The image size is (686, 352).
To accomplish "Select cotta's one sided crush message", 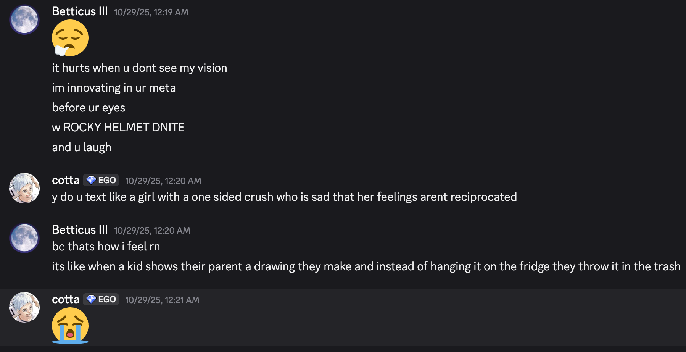I will [284, 197].
